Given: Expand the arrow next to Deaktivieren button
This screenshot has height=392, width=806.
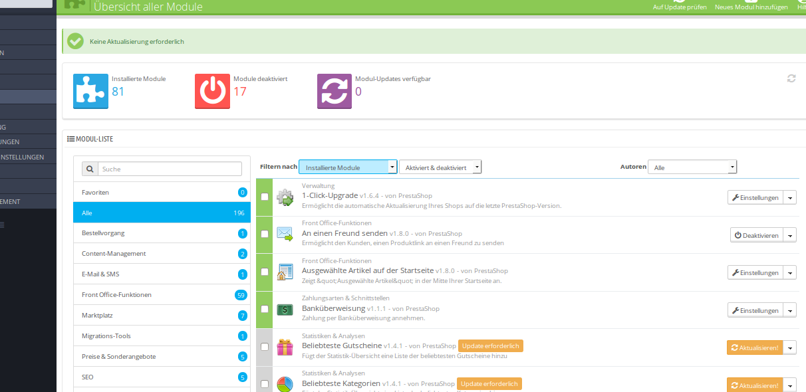Looking at the screenshot, I should [790, 235].
